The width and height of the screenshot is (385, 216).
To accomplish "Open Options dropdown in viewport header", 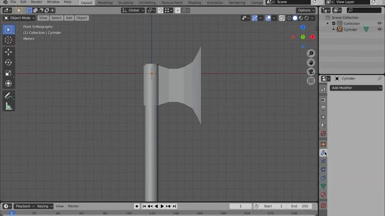I will pyautogui.click(x=306, y=10).
